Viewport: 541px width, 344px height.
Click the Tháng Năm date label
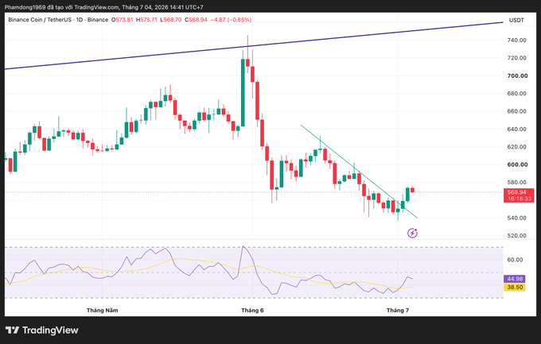(102, 310)
